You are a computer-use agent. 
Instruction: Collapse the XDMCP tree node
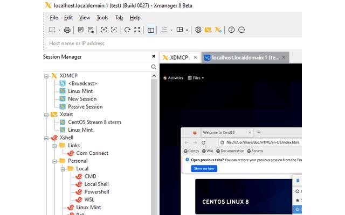[46, 76]
